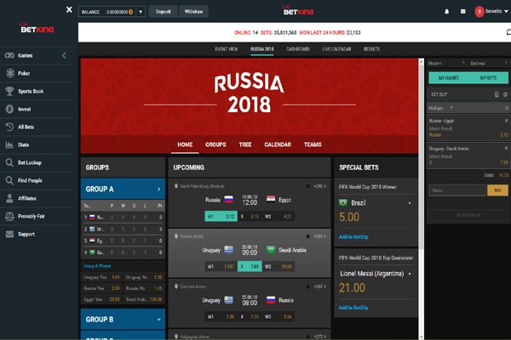Screen dimensions: 511x340
Task: Select the Calendar tab on banner
Action: pyautogui.click(x=278, y=144)
